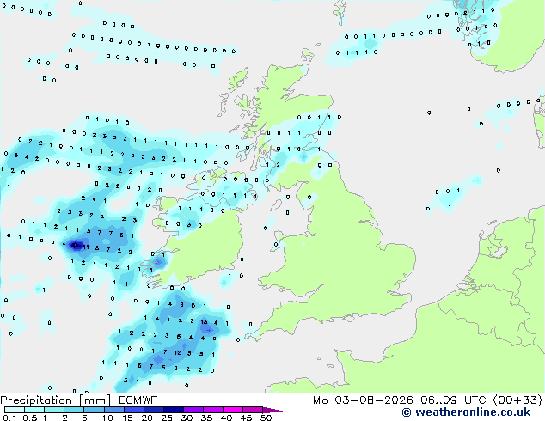The height and width of the screenshot is (421, 545).
Task: Click the copyright © symbol
Action: (x=407, y=412)
